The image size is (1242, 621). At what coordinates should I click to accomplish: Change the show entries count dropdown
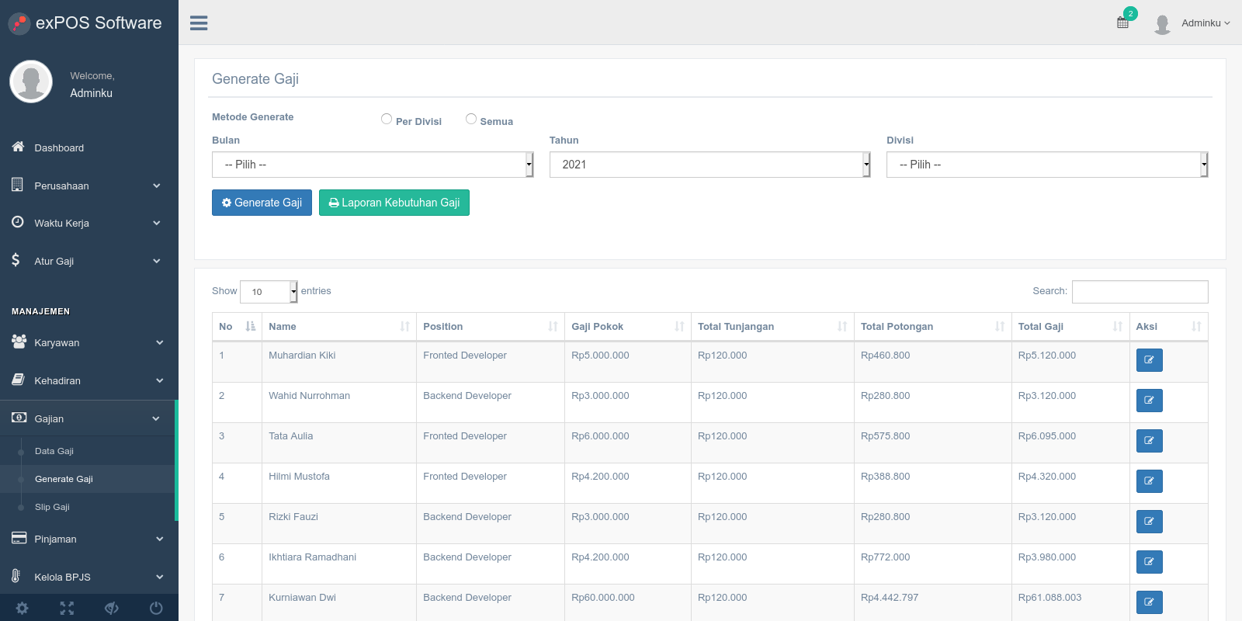coord(269,292)
